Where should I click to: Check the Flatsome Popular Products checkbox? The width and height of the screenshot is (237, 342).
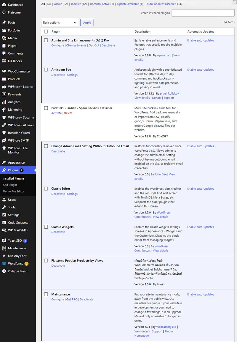pyautogui.click(x=46, y=260)
